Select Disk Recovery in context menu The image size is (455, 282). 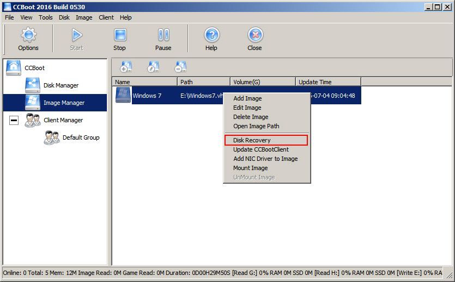pyautogui.click(x=266, y=140)
